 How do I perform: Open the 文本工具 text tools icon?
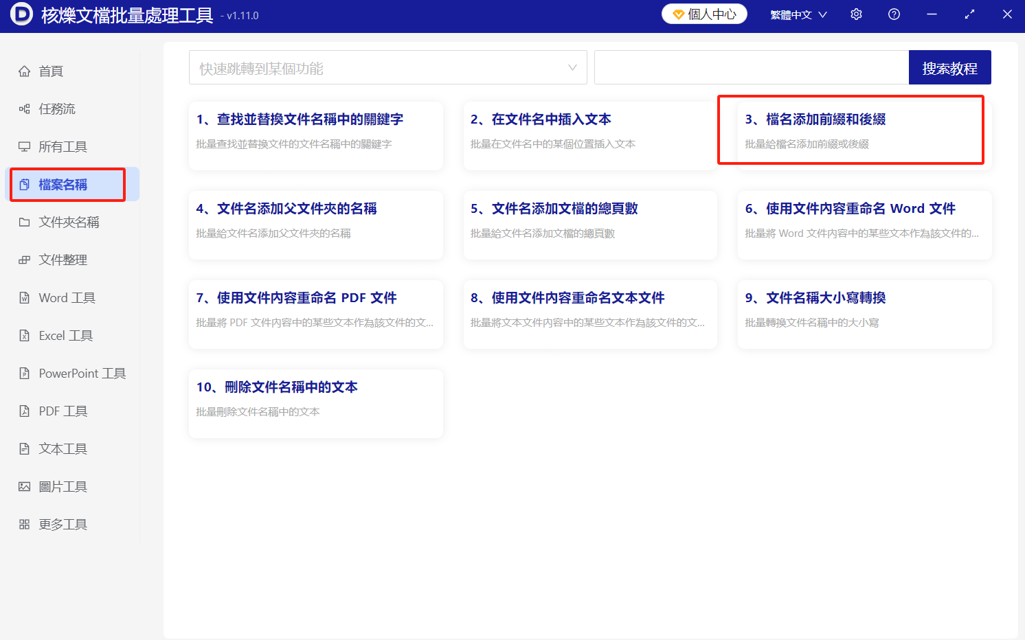(x=25, y=448)
